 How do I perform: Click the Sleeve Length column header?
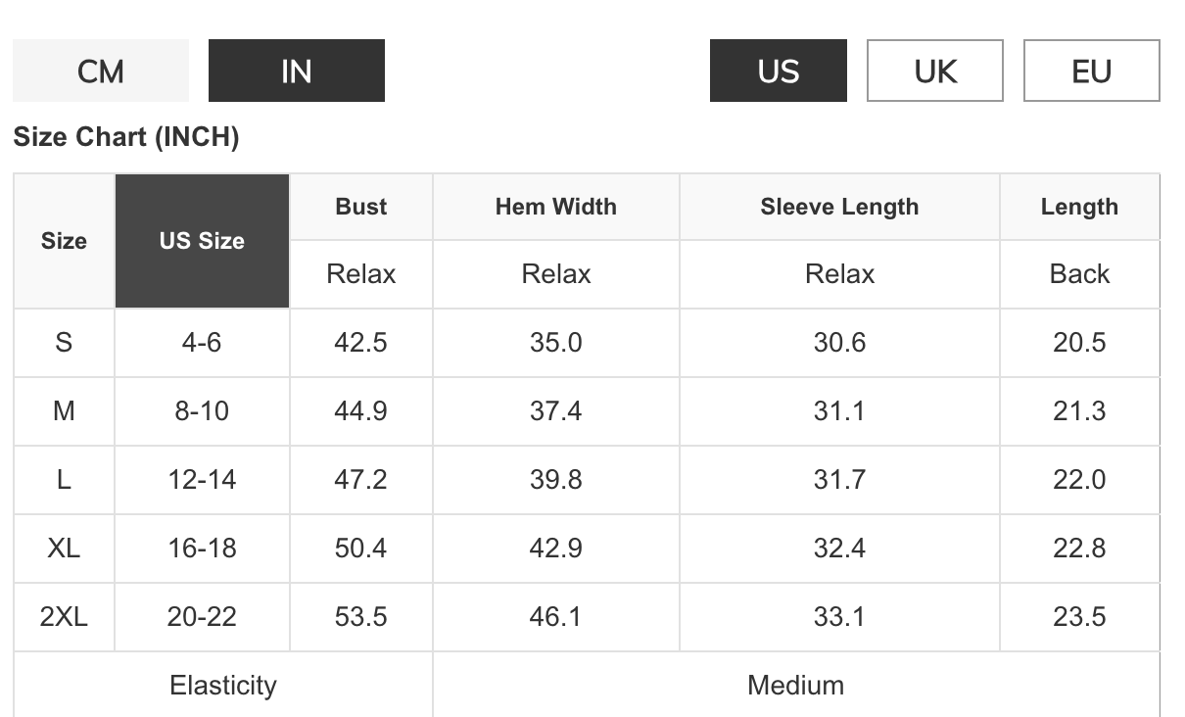[x=839, y=207]
